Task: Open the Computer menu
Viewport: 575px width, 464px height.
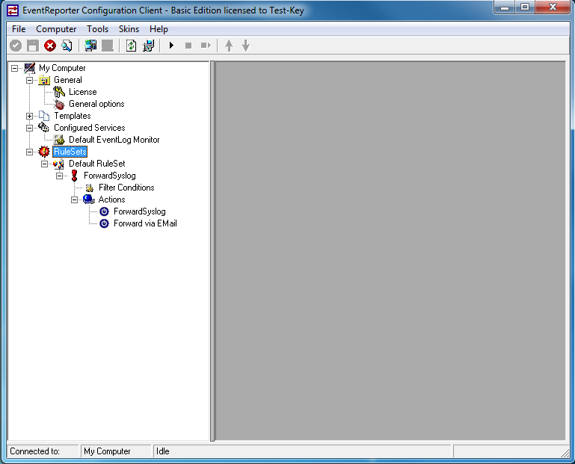Action: coord(56,29)
